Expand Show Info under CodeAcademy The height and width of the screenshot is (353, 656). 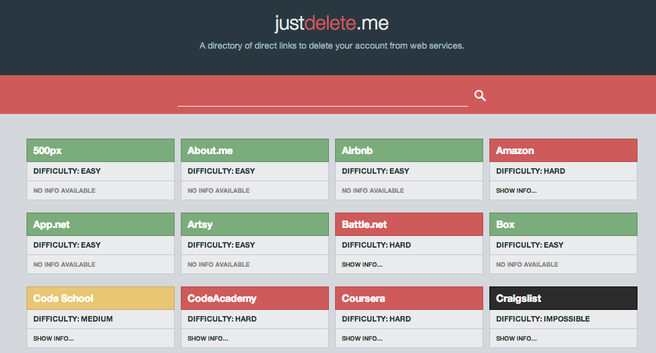(x=208, y=338)
